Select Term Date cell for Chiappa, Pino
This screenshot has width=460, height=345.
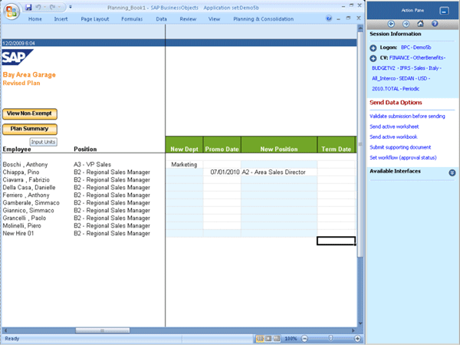tap(337, 172)
